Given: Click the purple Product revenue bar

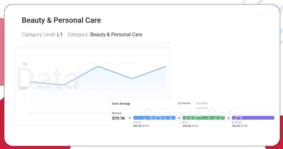Looking at the screenshot, I should [253, 118].
